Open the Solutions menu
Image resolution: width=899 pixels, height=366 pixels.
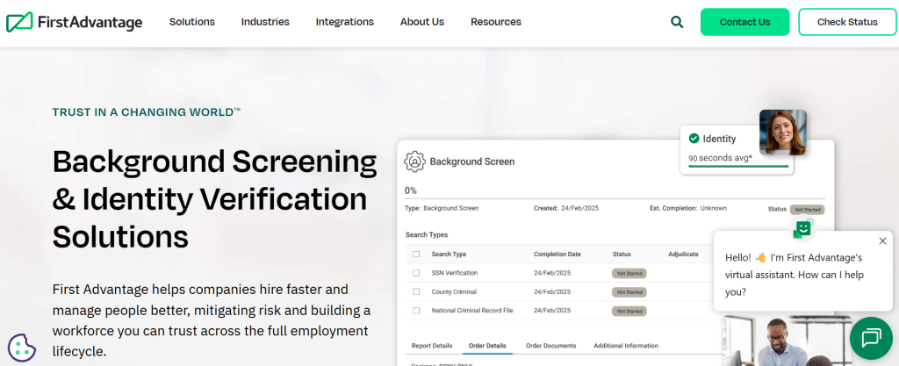coord(192,22)
